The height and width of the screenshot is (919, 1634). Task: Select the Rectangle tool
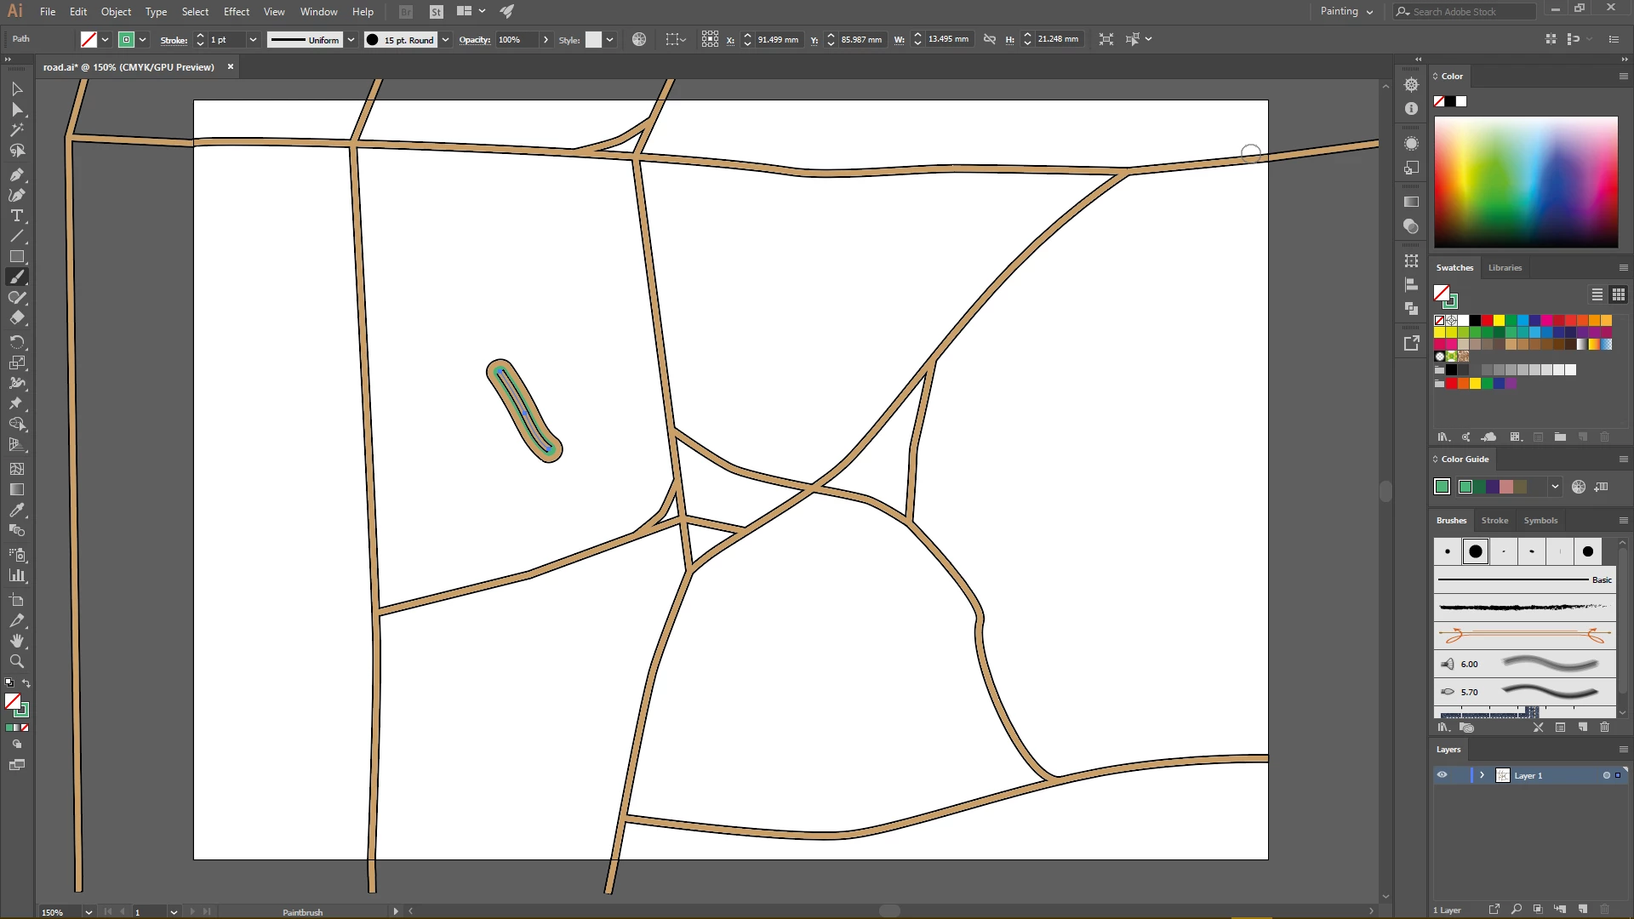16,257
